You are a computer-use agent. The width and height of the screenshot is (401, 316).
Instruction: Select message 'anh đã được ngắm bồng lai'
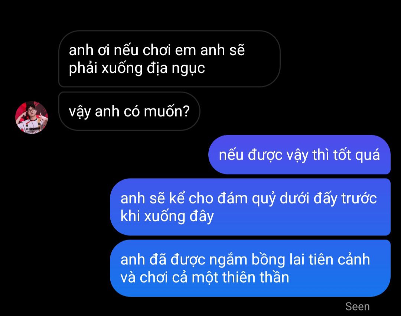[x=250, y=268]
